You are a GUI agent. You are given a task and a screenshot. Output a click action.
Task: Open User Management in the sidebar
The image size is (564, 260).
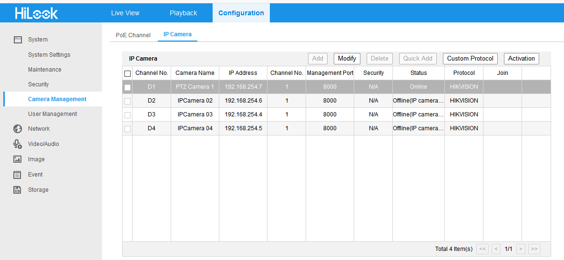(x=52, y=114)
